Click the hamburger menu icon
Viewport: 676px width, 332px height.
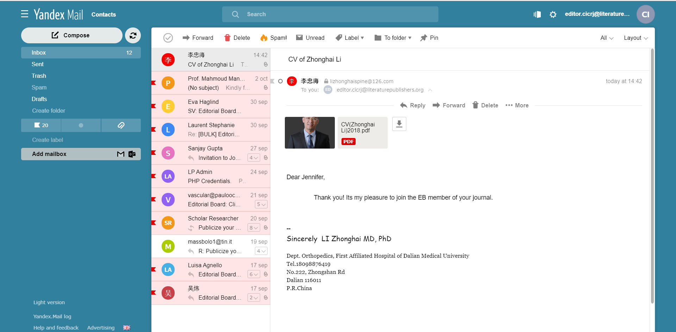(25, 14)
